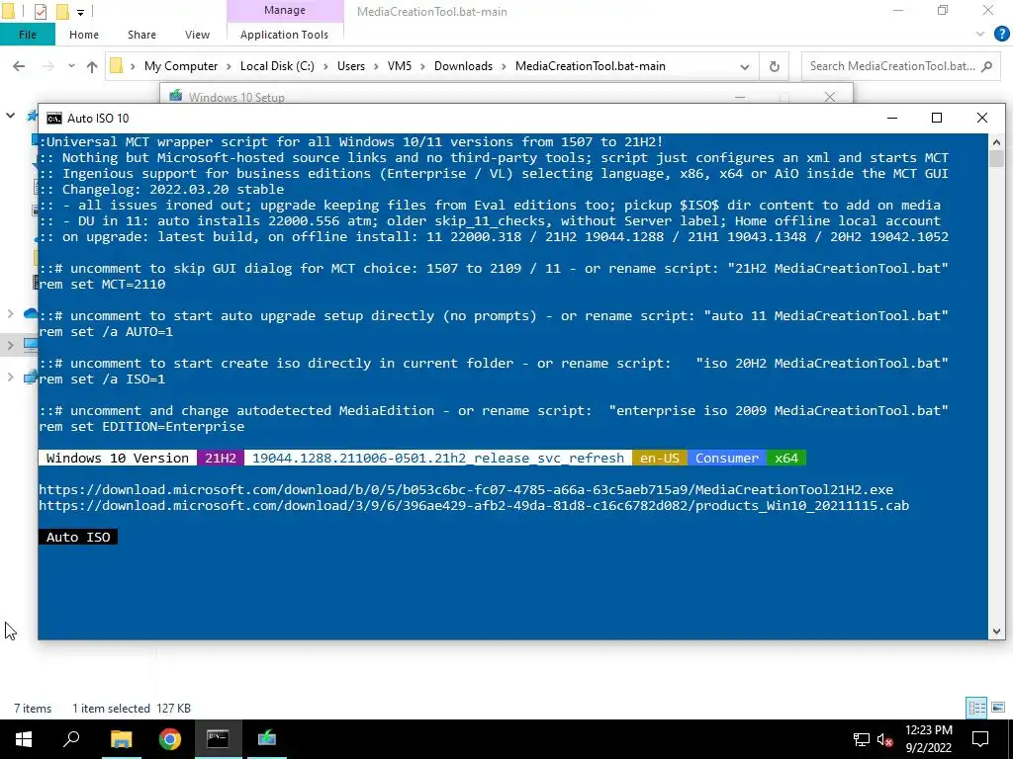Viewport: 1013px width, 759px height.
Task: Maximize the Auto ISO 10 console window
Action: (x=937, y=118)
